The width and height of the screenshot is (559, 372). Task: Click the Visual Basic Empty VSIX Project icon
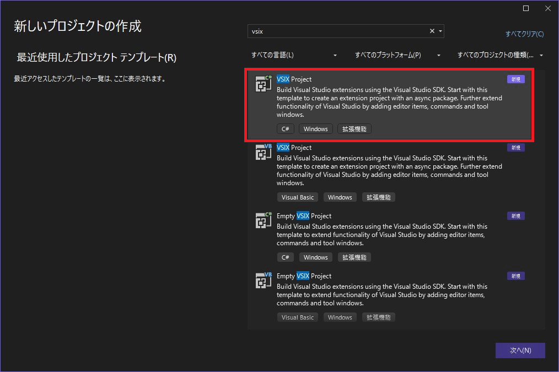click(x=264, y=281)
